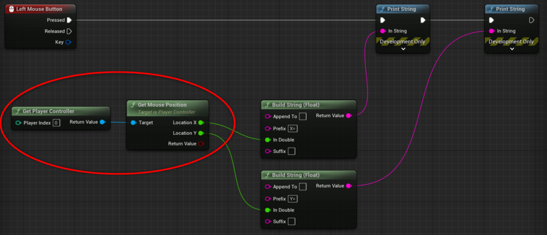547x235 pixels.
Task: Select the Get Mouse Position node title
Action: [x=162, y=105]
